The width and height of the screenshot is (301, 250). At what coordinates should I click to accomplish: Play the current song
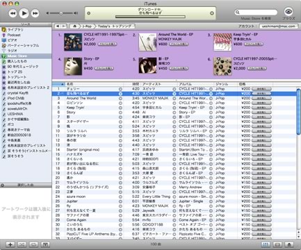[24, 13]
